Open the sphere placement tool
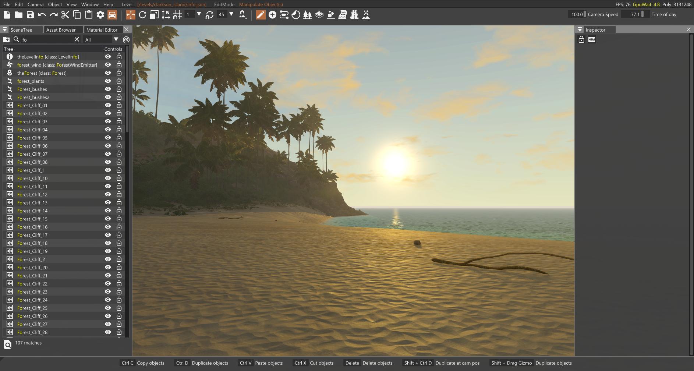694x371 pixels. 331,15
